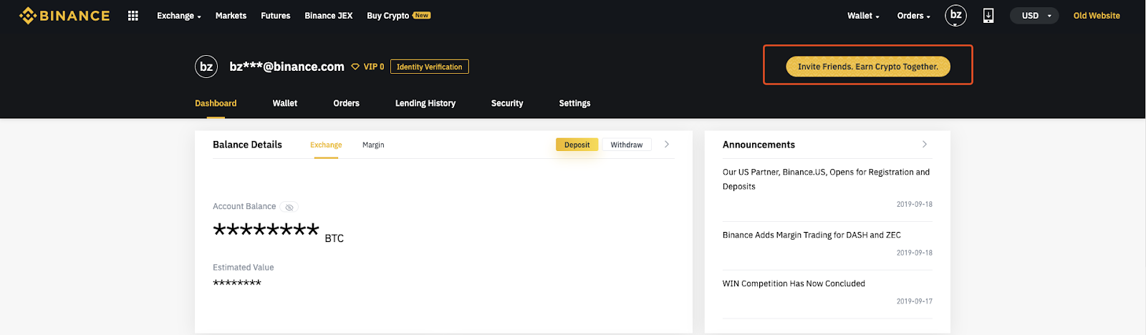Click Invite Friends. Earn Crypto Together button
1146x335 pixels.
[868, 67]
